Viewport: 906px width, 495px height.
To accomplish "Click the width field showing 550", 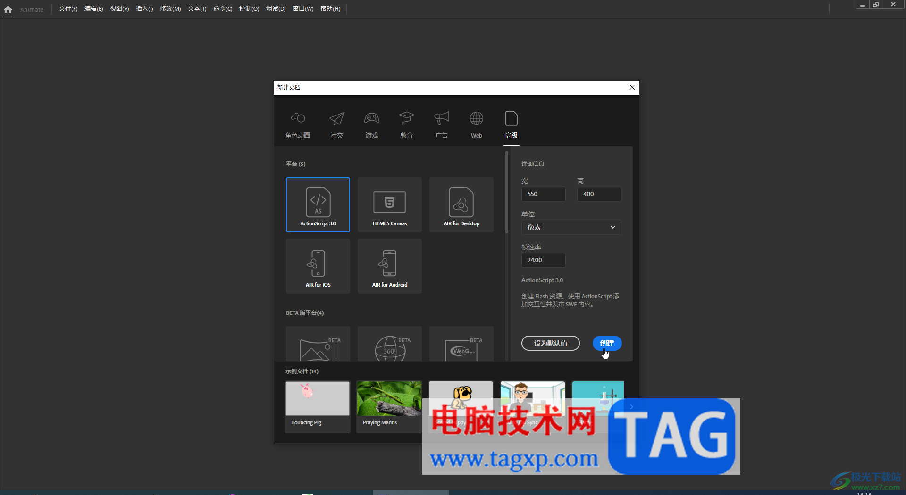I will point(543,194).
